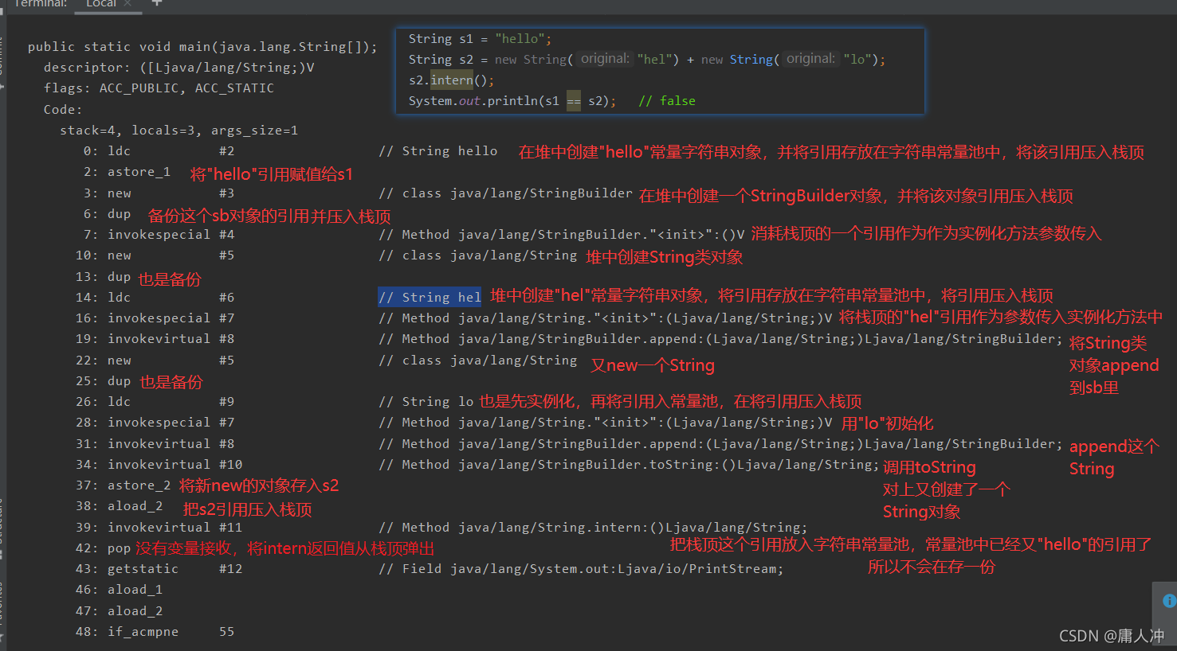Click the '// String hello' comment

(437, 151)
